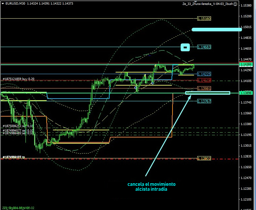Click current price marker 1.14384 on scale
The image size is (256, 210).
(248, 64)
